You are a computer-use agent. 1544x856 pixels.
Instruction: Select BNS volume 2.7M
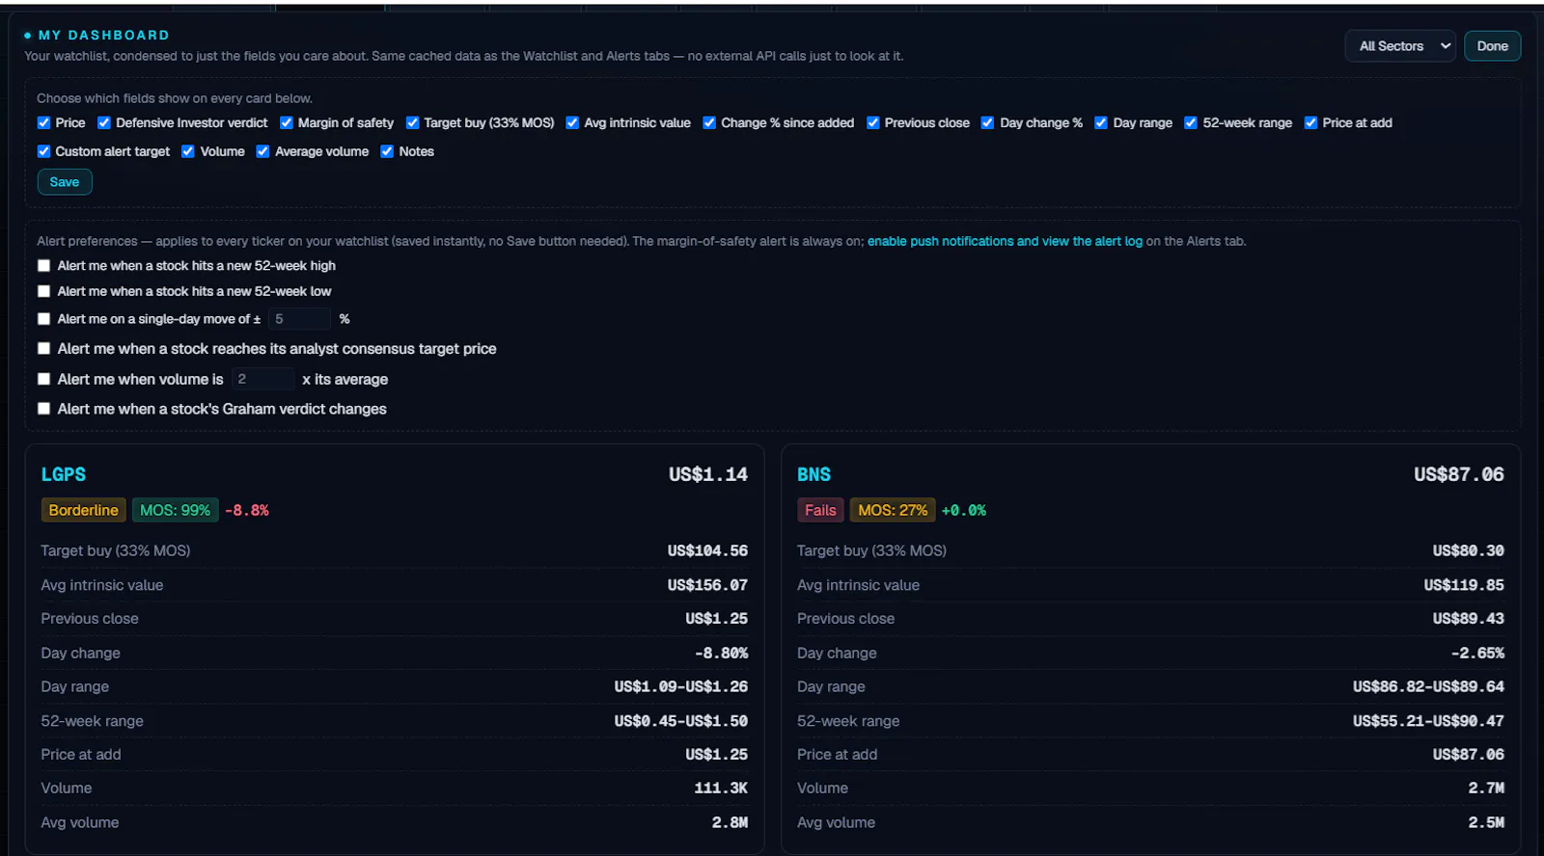pos(1486,788)
